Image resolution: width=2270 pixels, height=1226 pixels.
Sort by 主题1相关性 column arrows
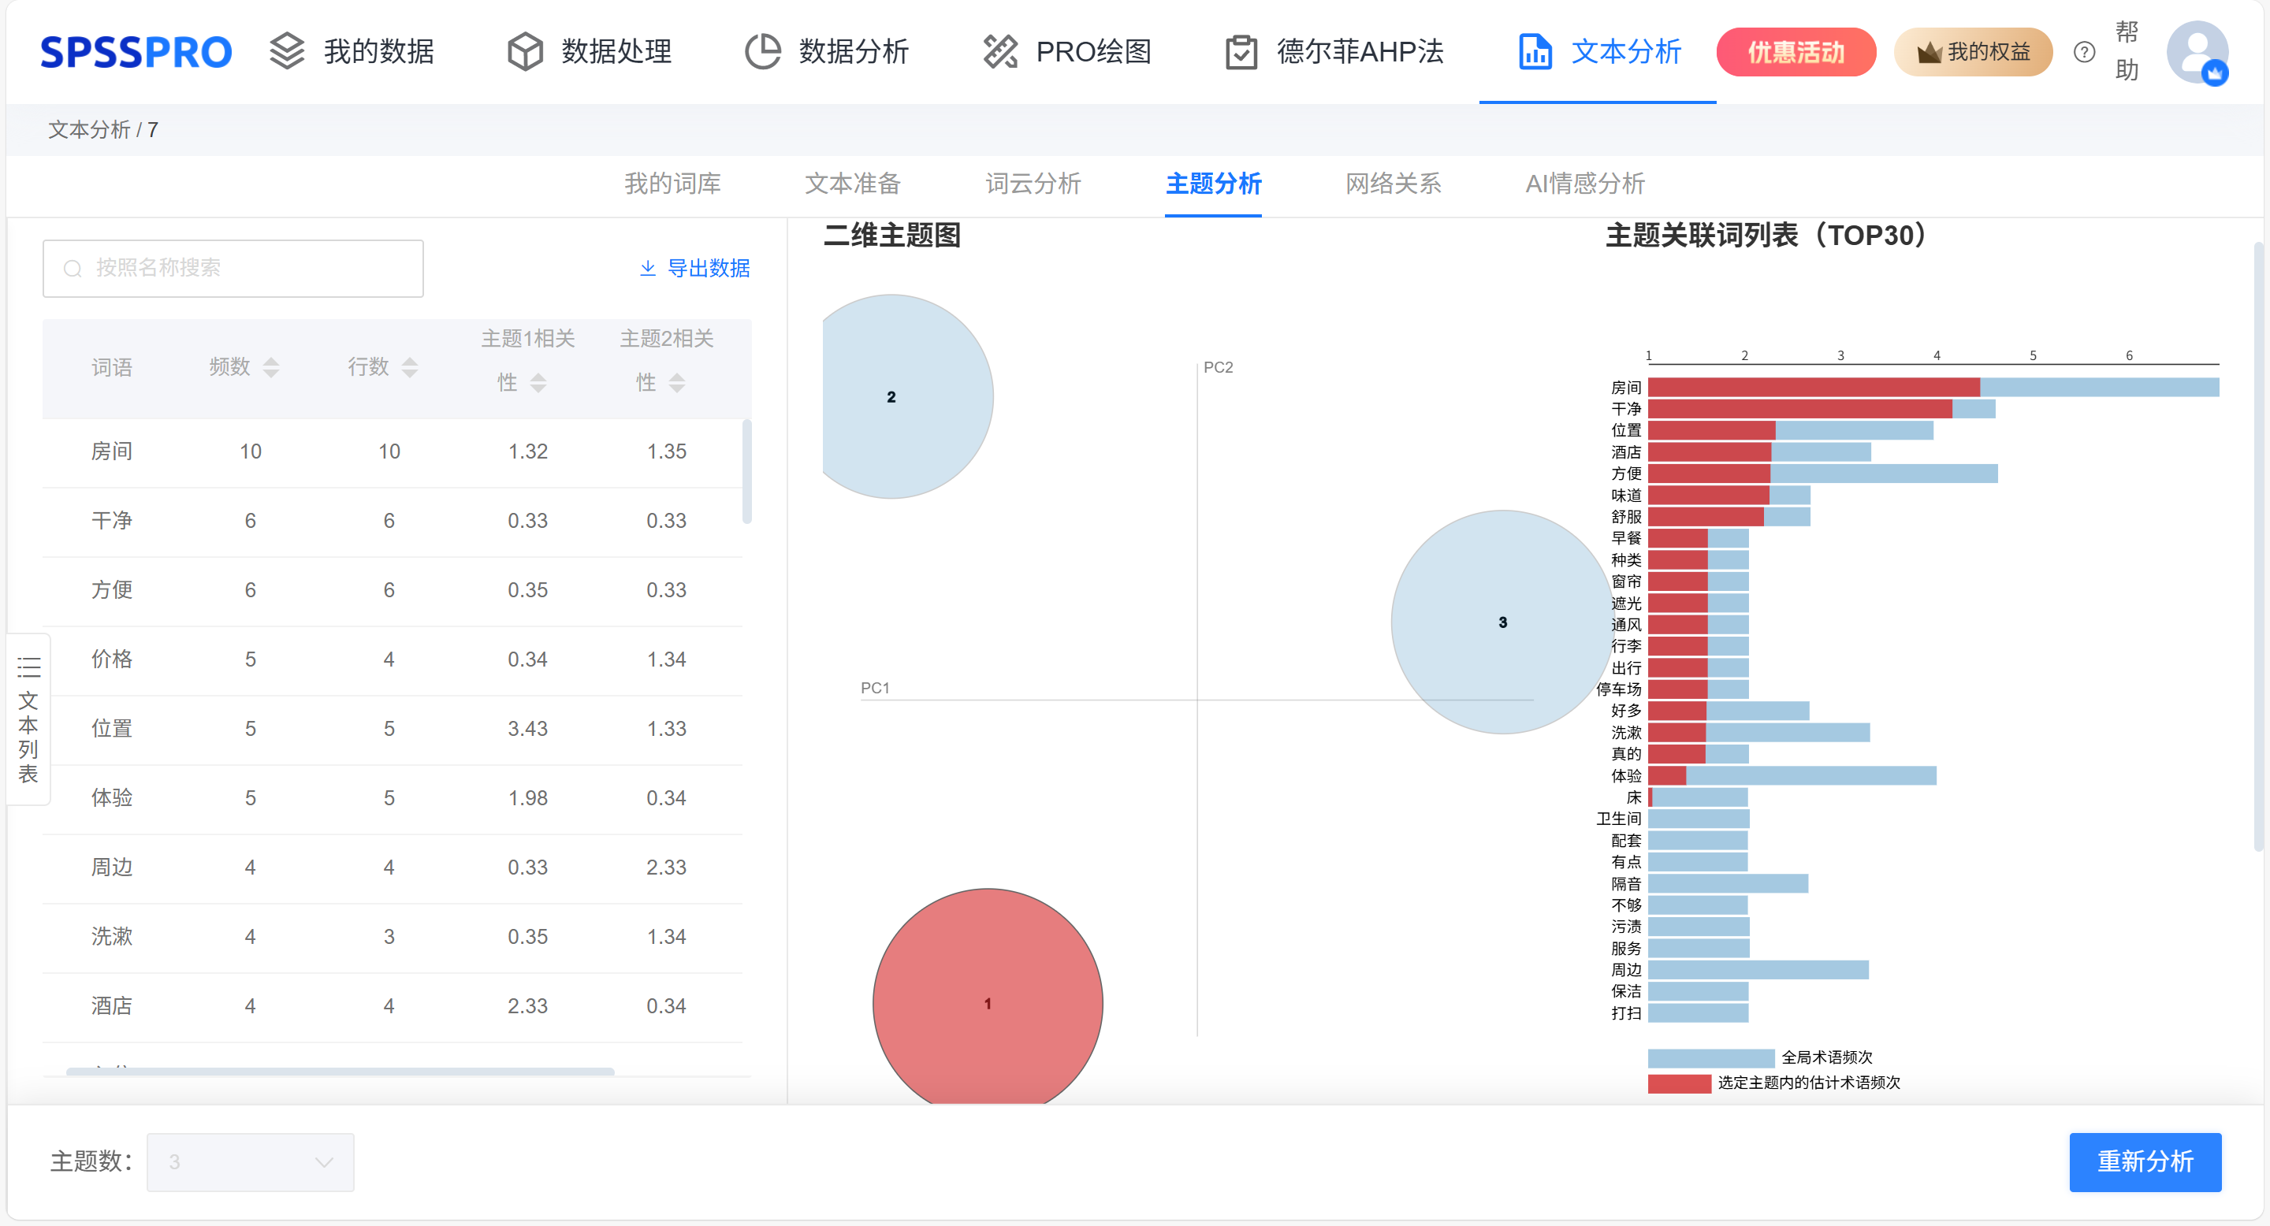pyautogui.click(x=538, y=382)
